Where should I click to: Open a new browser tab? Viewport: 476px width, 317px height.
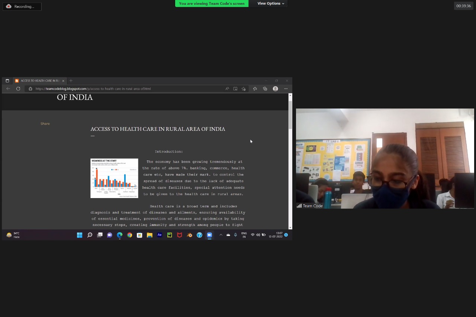71,81
